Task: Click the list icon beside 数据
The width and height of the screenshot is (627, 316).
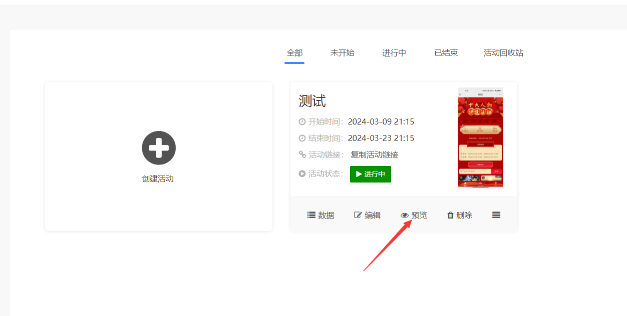Action: coord(311,215)
